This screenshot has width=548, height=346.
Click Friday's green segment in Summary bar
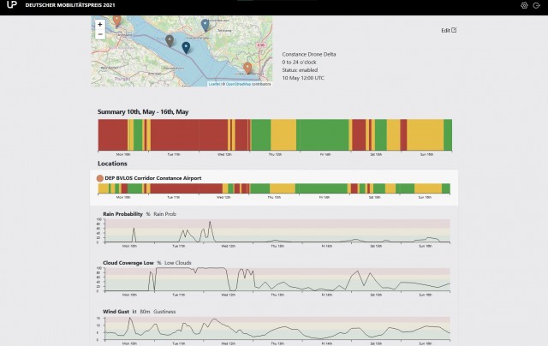pyautogui.click(x=324, y=134)
